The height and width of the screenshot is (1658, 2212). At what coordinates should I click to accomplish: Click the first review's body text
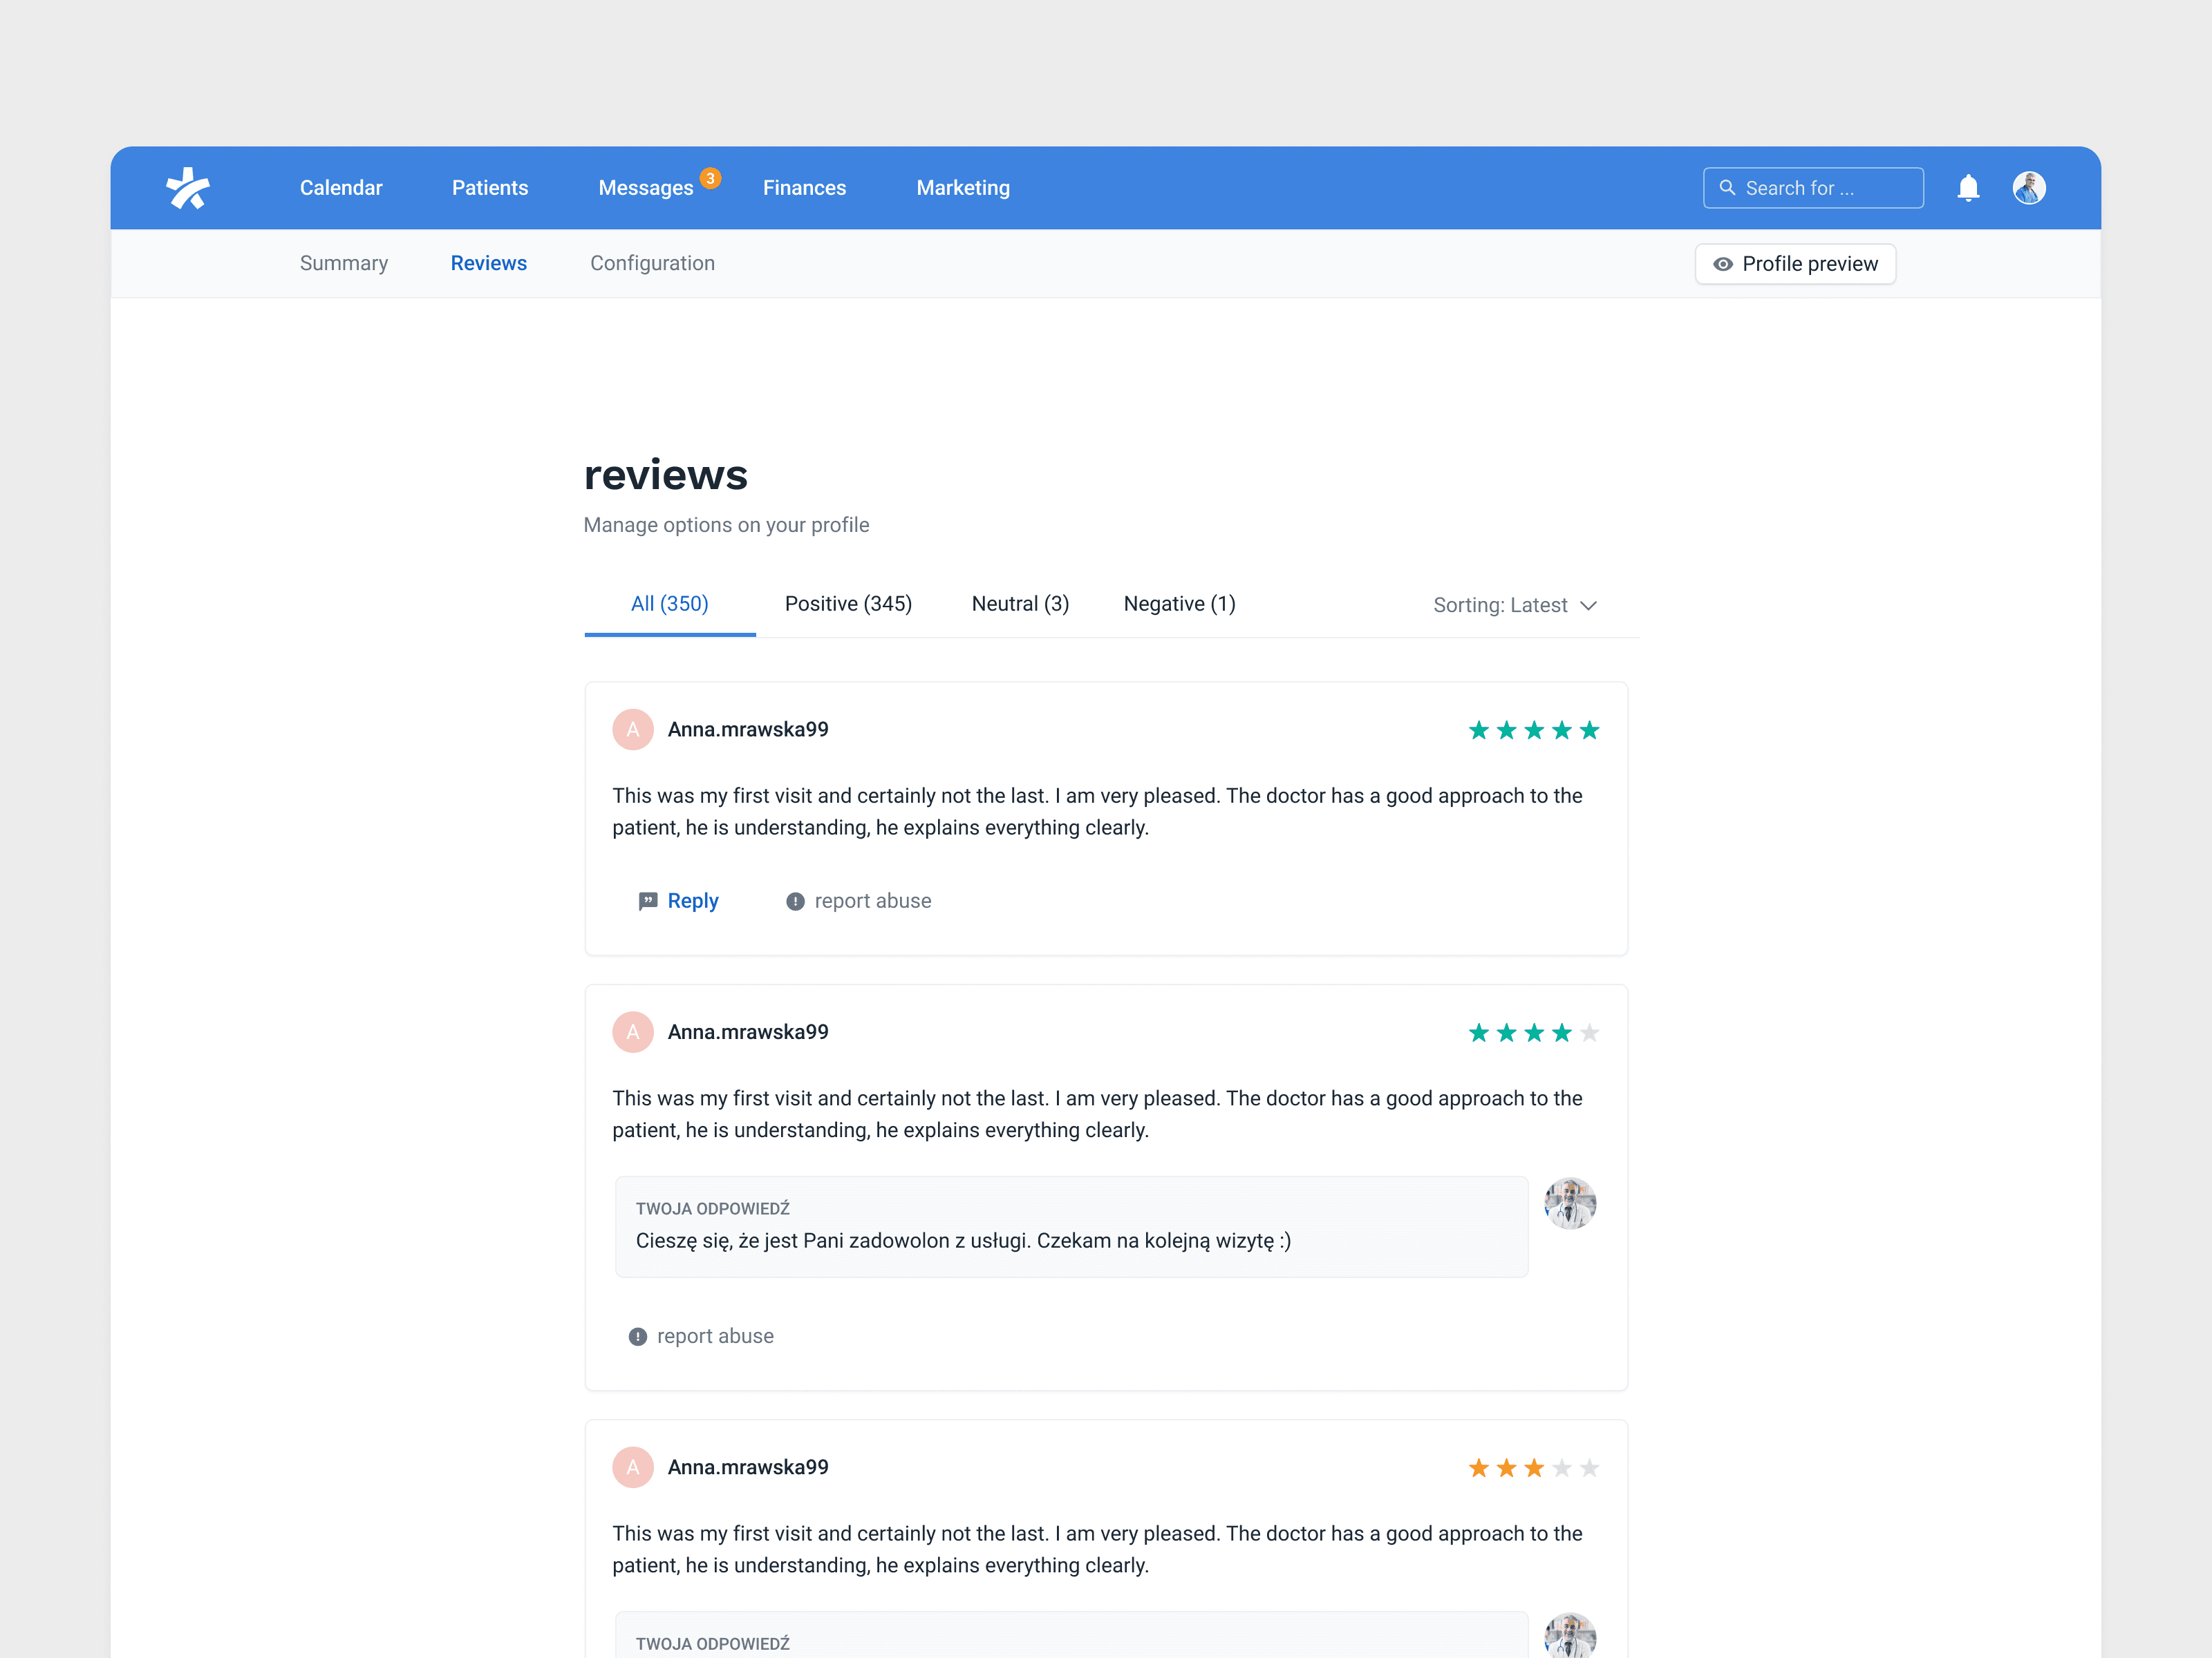pyautogui.click(x=1097, y=812)
